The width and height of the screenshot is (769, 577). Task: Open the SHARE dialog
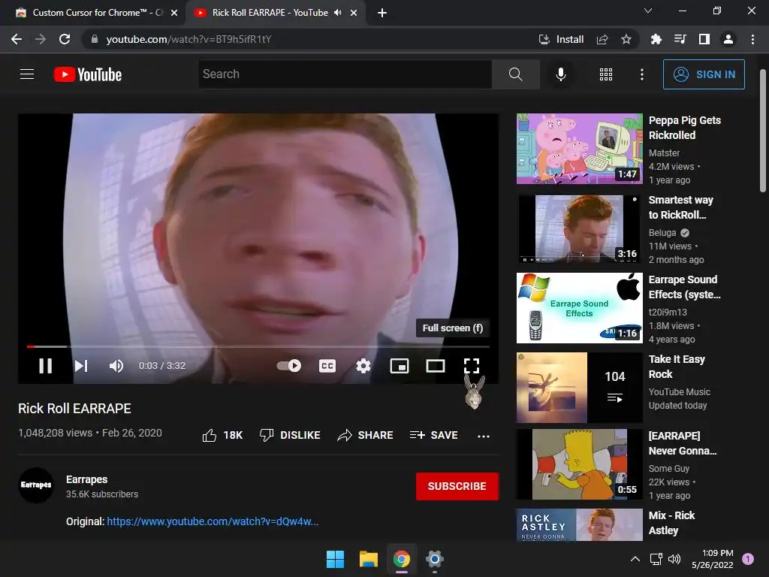[365, 435]
